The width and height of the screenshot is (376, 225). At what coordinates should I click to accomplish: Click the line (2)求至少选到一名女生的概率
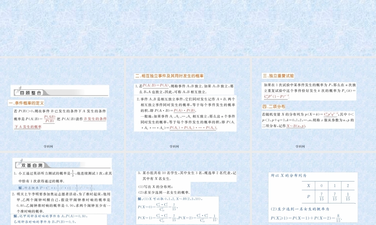click(164, 192)
